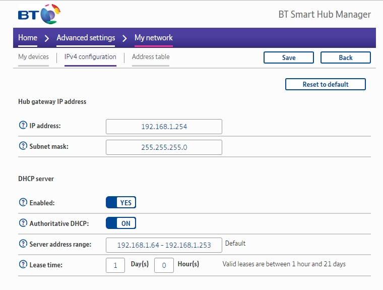
Task: Turn off Authoritative DHCP switch
Action: [121, 223]
